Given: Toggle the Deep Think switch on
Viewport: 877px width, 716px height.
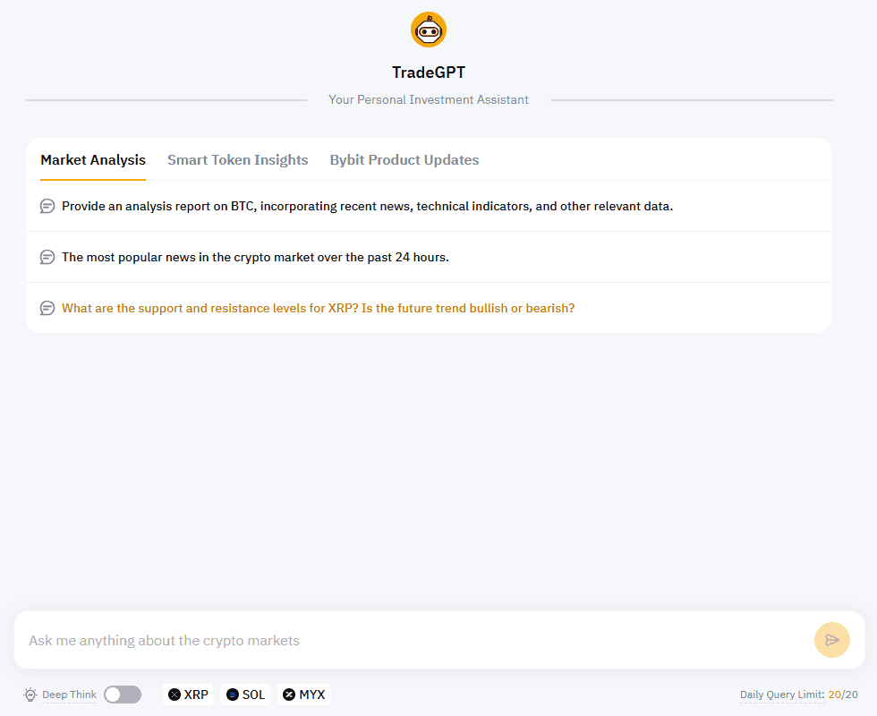Looking at the screenshot, I should (123, 695).
